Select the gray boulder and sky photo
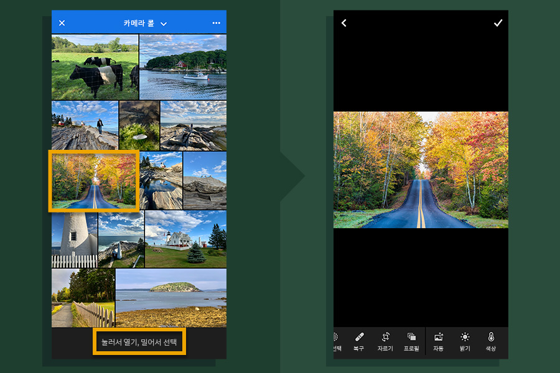 pos(205,181)
